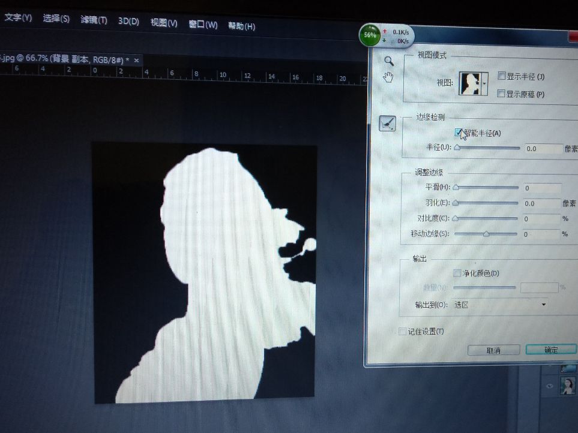Image resolution: width=578 pixels, height=433 pixels.
Task: Open the 选择 (S) menu
Action: pos(56,19)
